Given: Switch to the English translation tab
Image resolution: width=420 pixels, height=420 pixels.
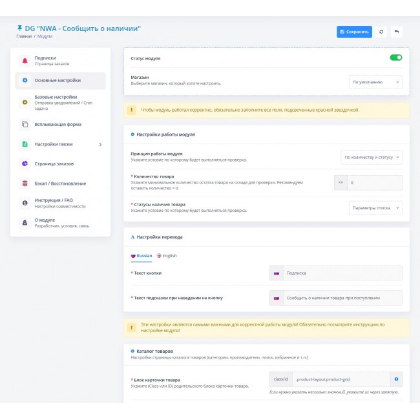Looking at the screenshot, I should click(x=167, y=256).
